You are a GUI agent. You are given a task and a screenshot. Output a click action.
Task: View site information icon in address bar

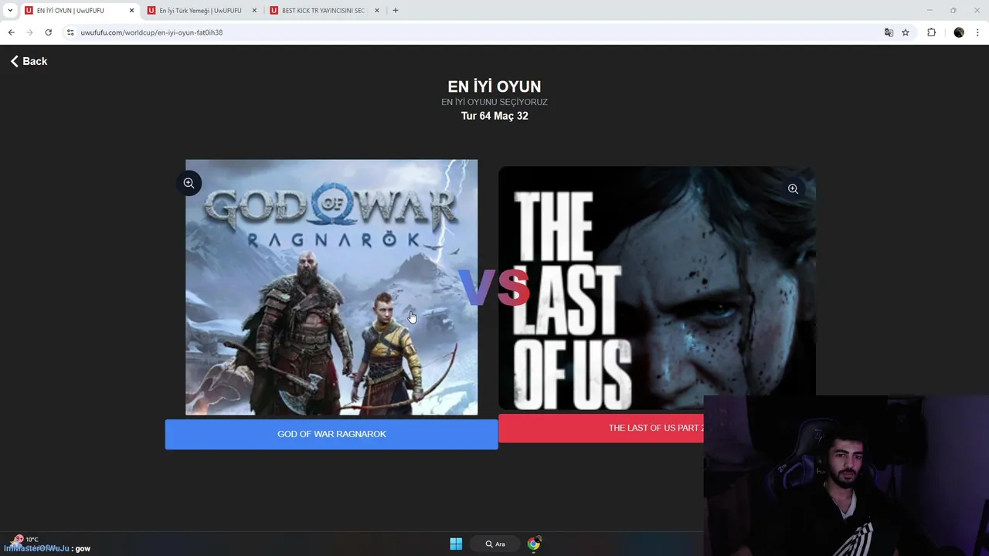click(70, 32)
